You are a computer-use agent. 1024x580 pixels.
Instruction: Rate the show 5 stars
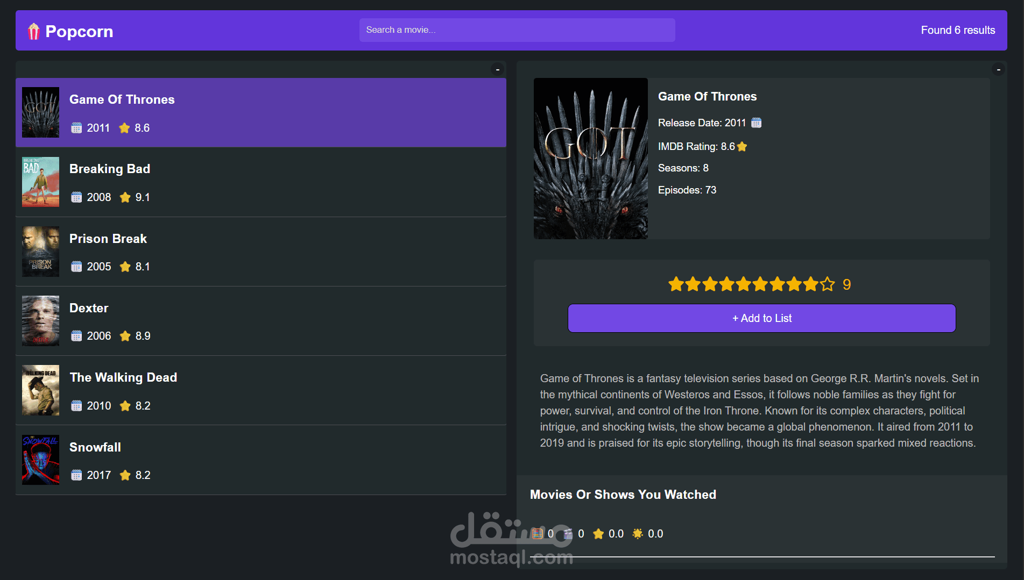coord(744,284)
